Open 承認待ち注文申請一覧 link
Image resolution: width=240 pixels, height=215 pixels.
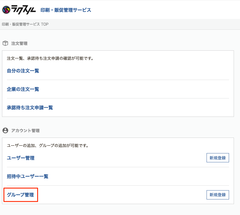tap(30, 108)
